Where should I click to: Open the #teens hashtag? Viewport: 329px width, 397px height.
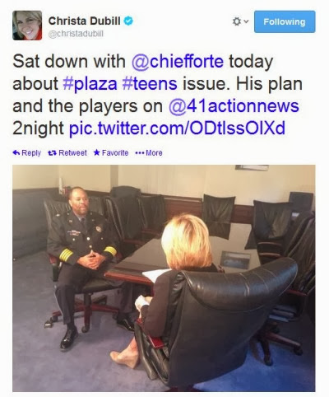click(150, 84)
